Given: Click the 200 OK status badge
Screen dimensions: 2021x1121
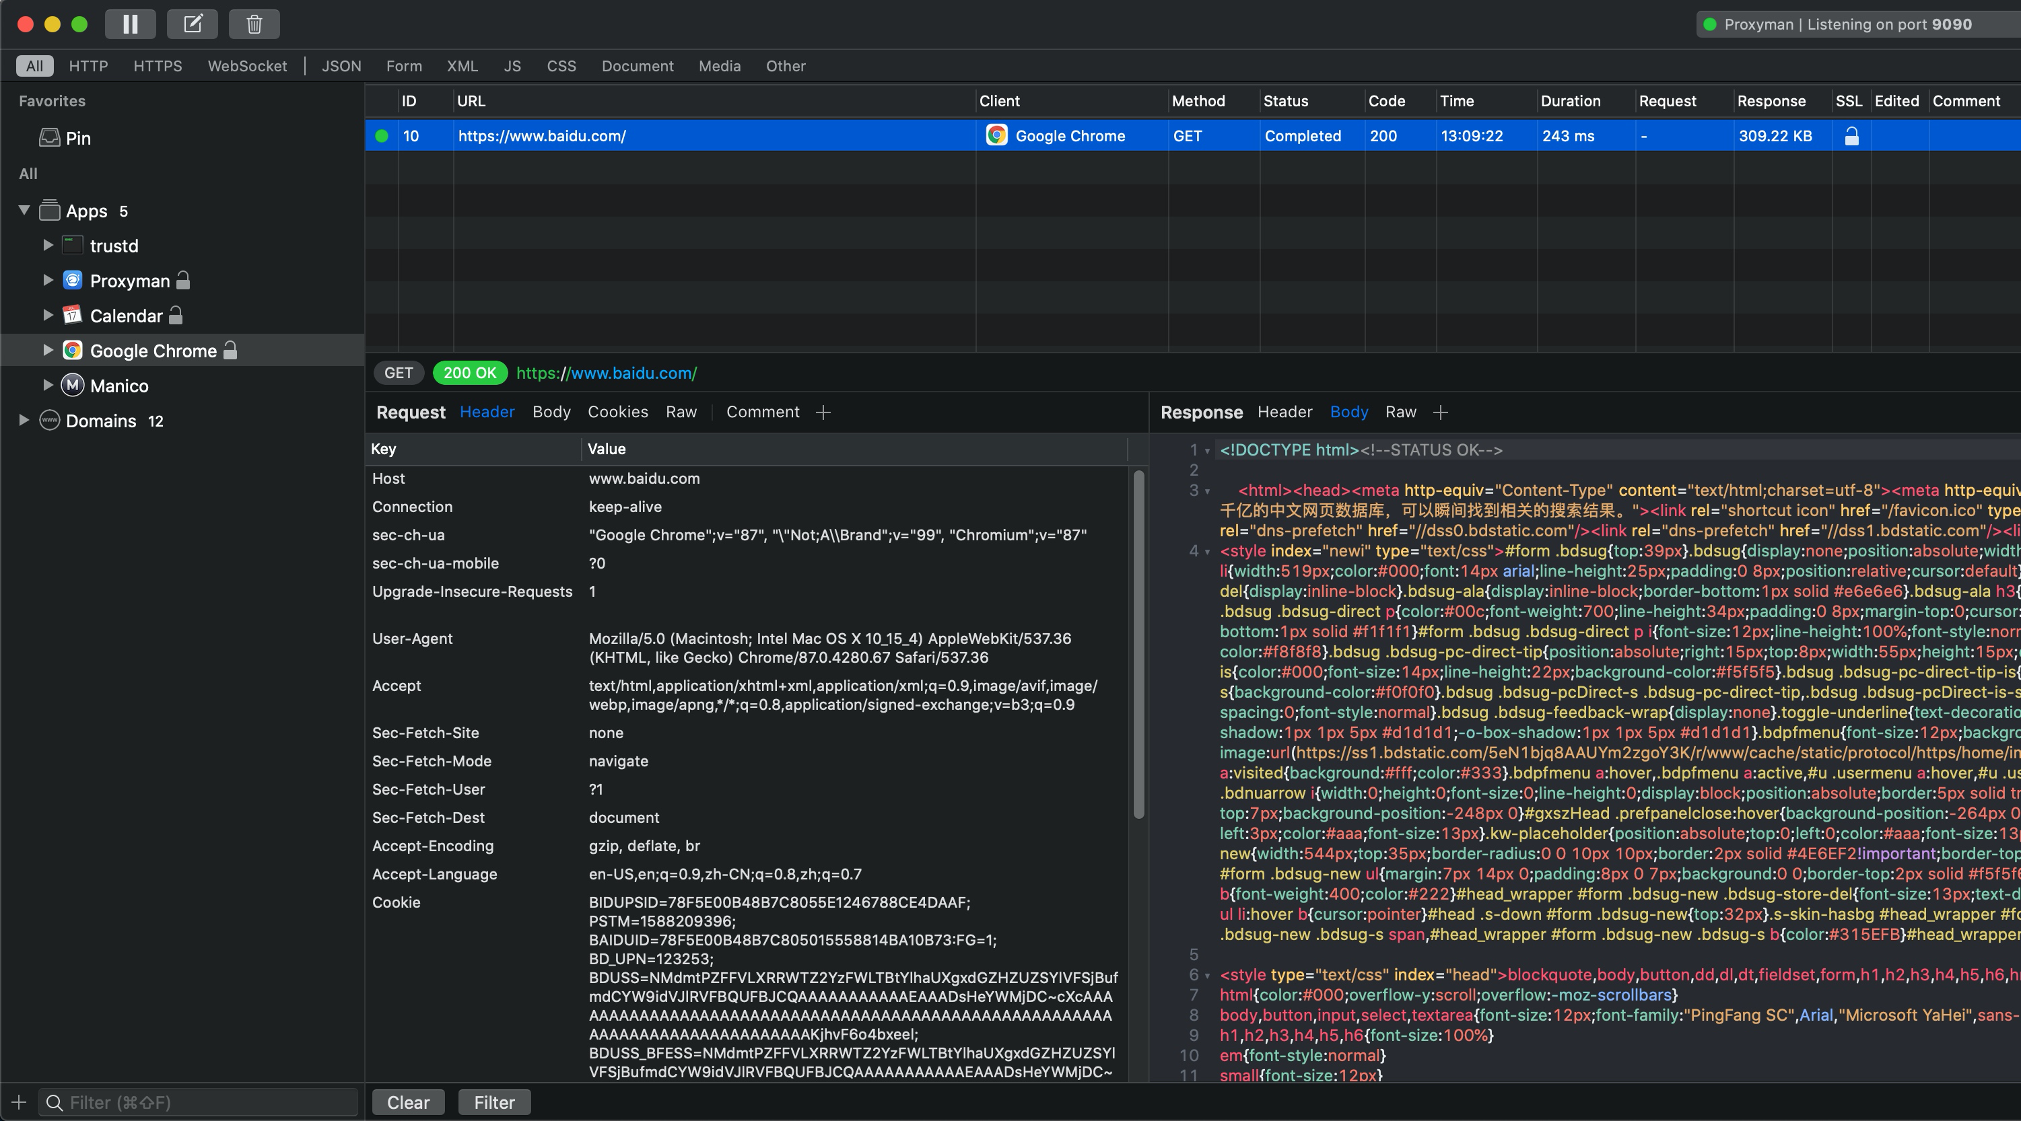Looking at the screenshot, I should 470,373.
